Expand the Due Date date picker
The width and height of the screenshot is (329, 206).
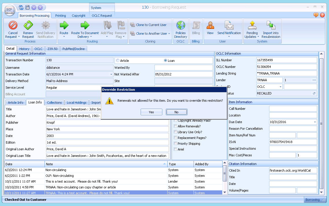tap(314, 122)
